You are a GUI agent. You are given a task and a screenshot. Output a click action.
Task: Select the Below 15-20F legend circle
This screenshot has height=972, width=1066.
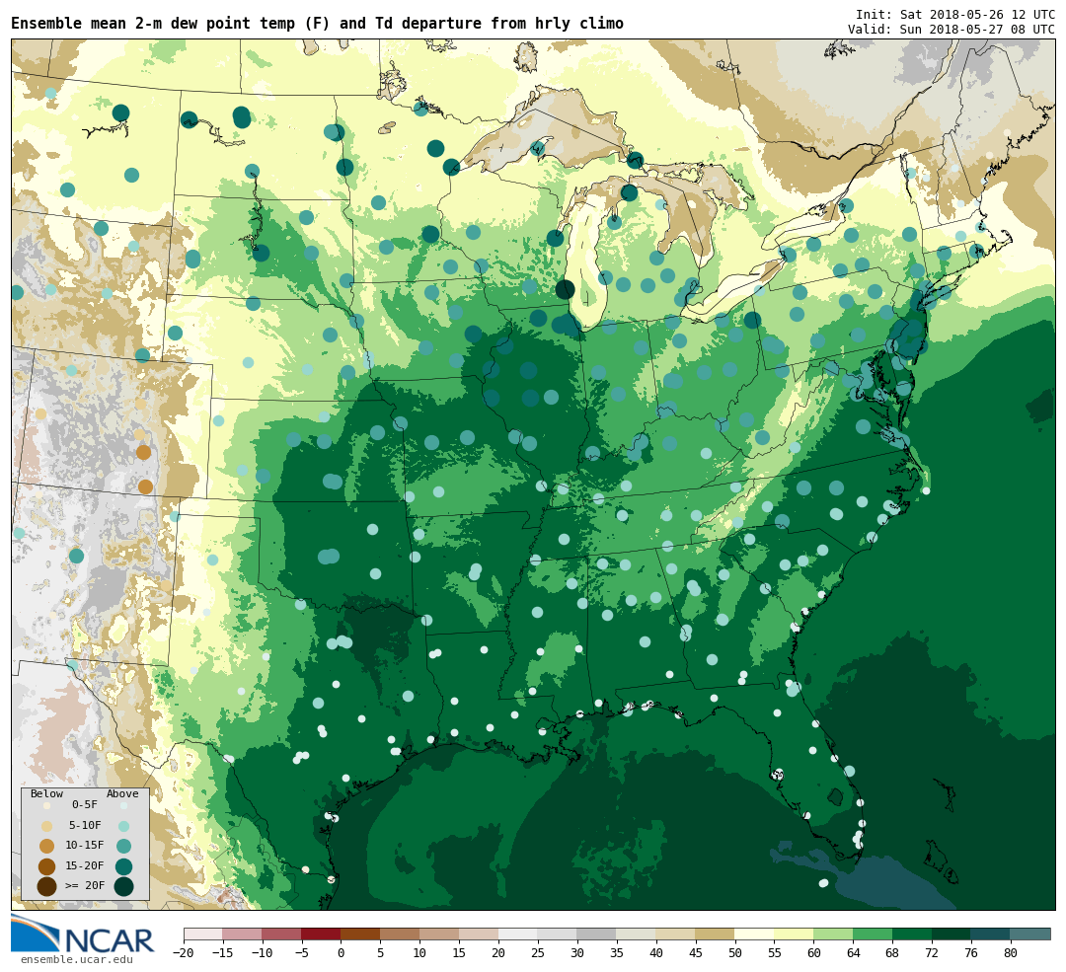[x=47, y=866]
